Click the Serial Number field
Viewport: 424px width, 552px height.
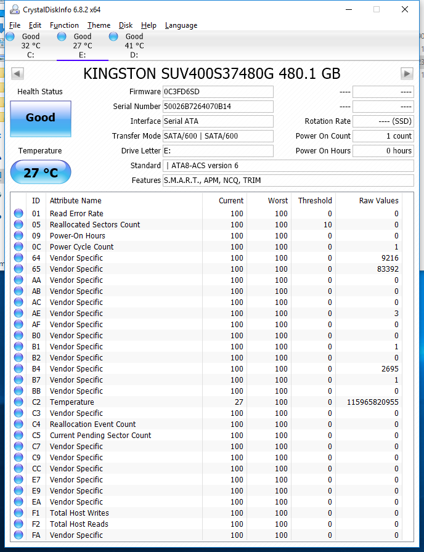(218, 107)
